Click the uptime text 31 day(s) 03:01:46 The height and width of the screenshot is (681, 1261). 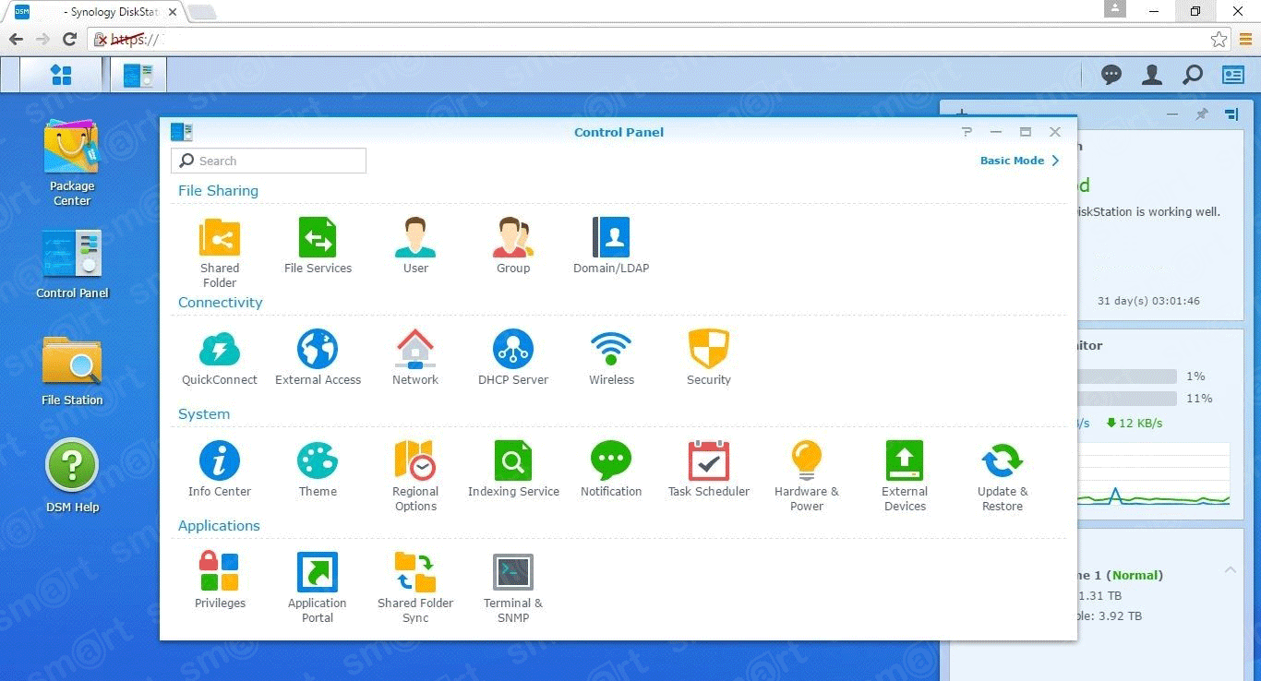pos(1148,301)
